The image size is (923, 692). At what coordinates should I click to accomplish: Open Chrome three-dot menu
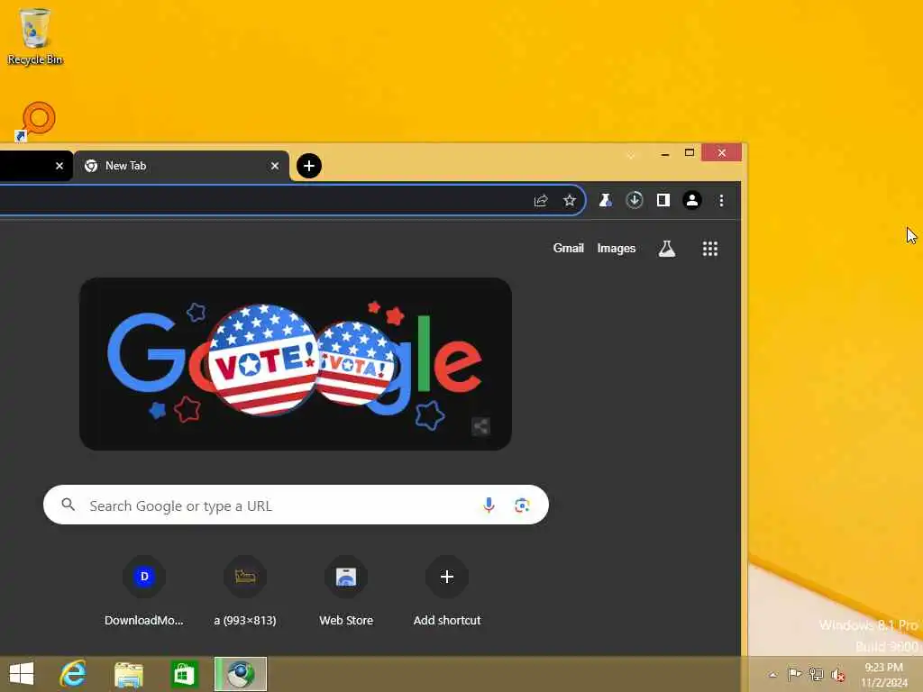tap(721, 201)
